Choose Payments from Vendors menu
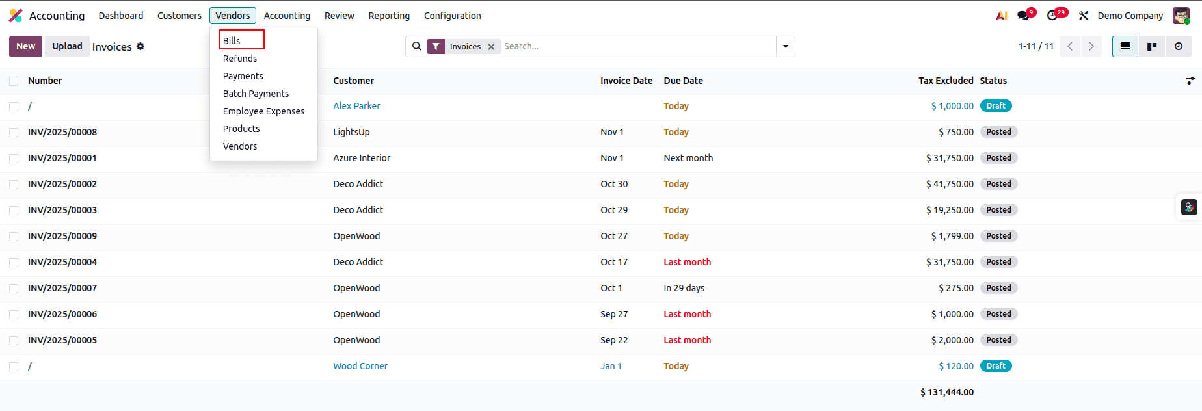 (x=243, y=76)
